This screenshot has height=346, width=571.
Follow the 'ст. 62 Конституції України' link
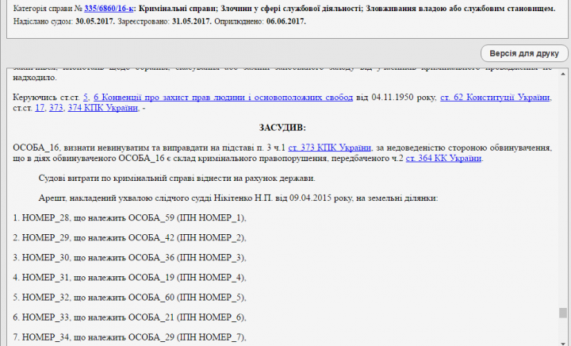tap(495, 97)
